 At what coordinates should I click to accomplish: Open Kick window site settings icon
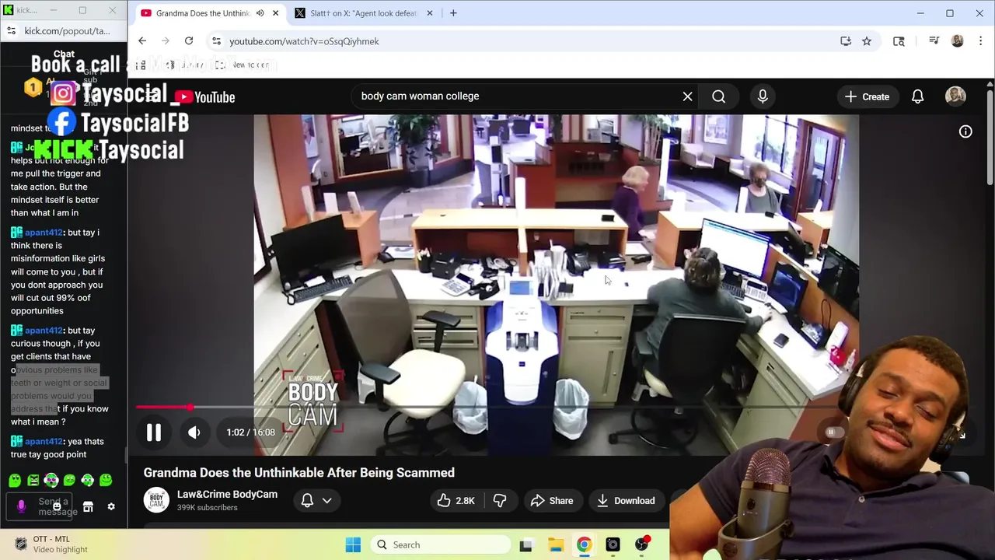coord(11,31)
